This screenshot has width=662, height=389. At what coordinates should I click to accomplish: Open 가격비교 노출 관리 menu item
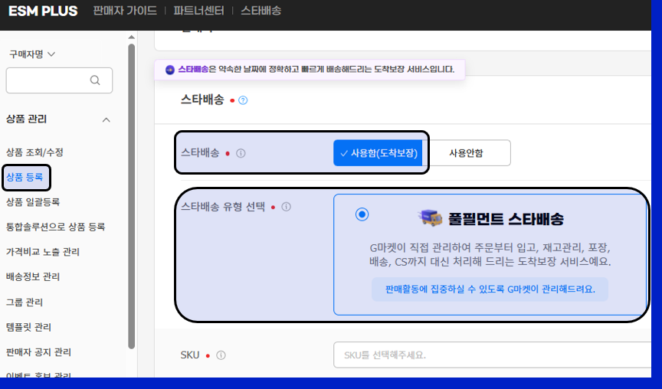(43, 252)
